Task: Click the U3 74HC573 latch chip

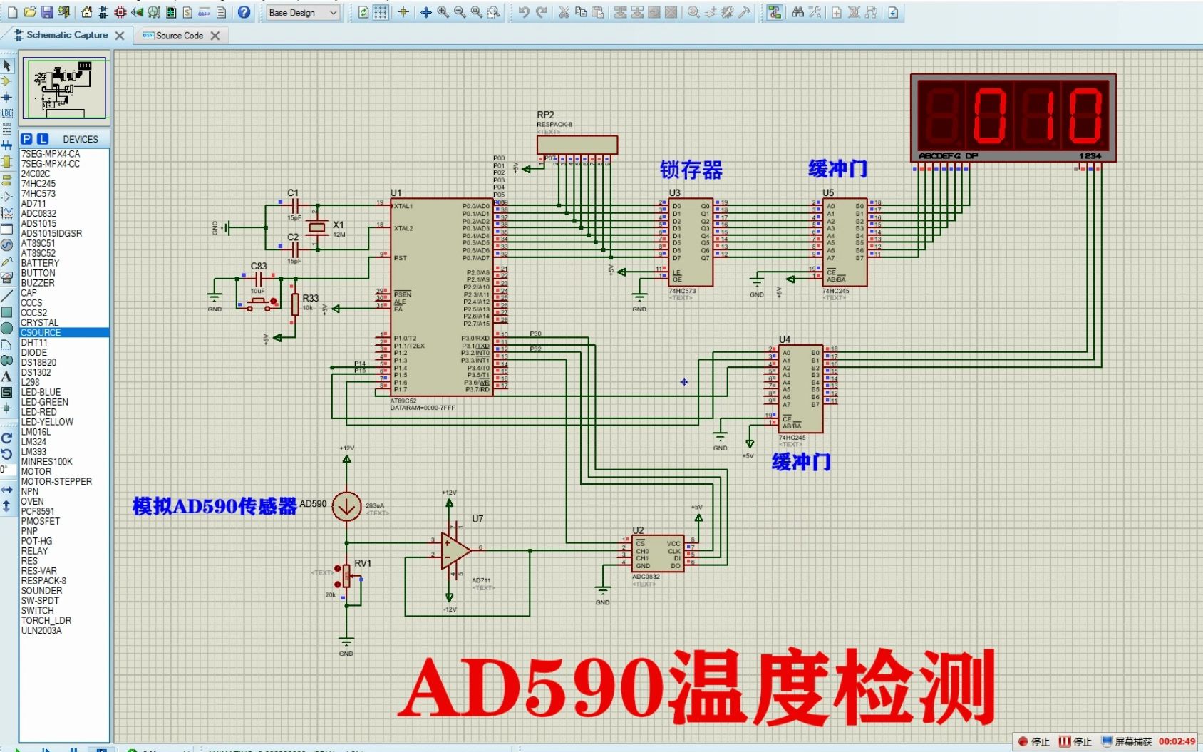Action: 691,242
